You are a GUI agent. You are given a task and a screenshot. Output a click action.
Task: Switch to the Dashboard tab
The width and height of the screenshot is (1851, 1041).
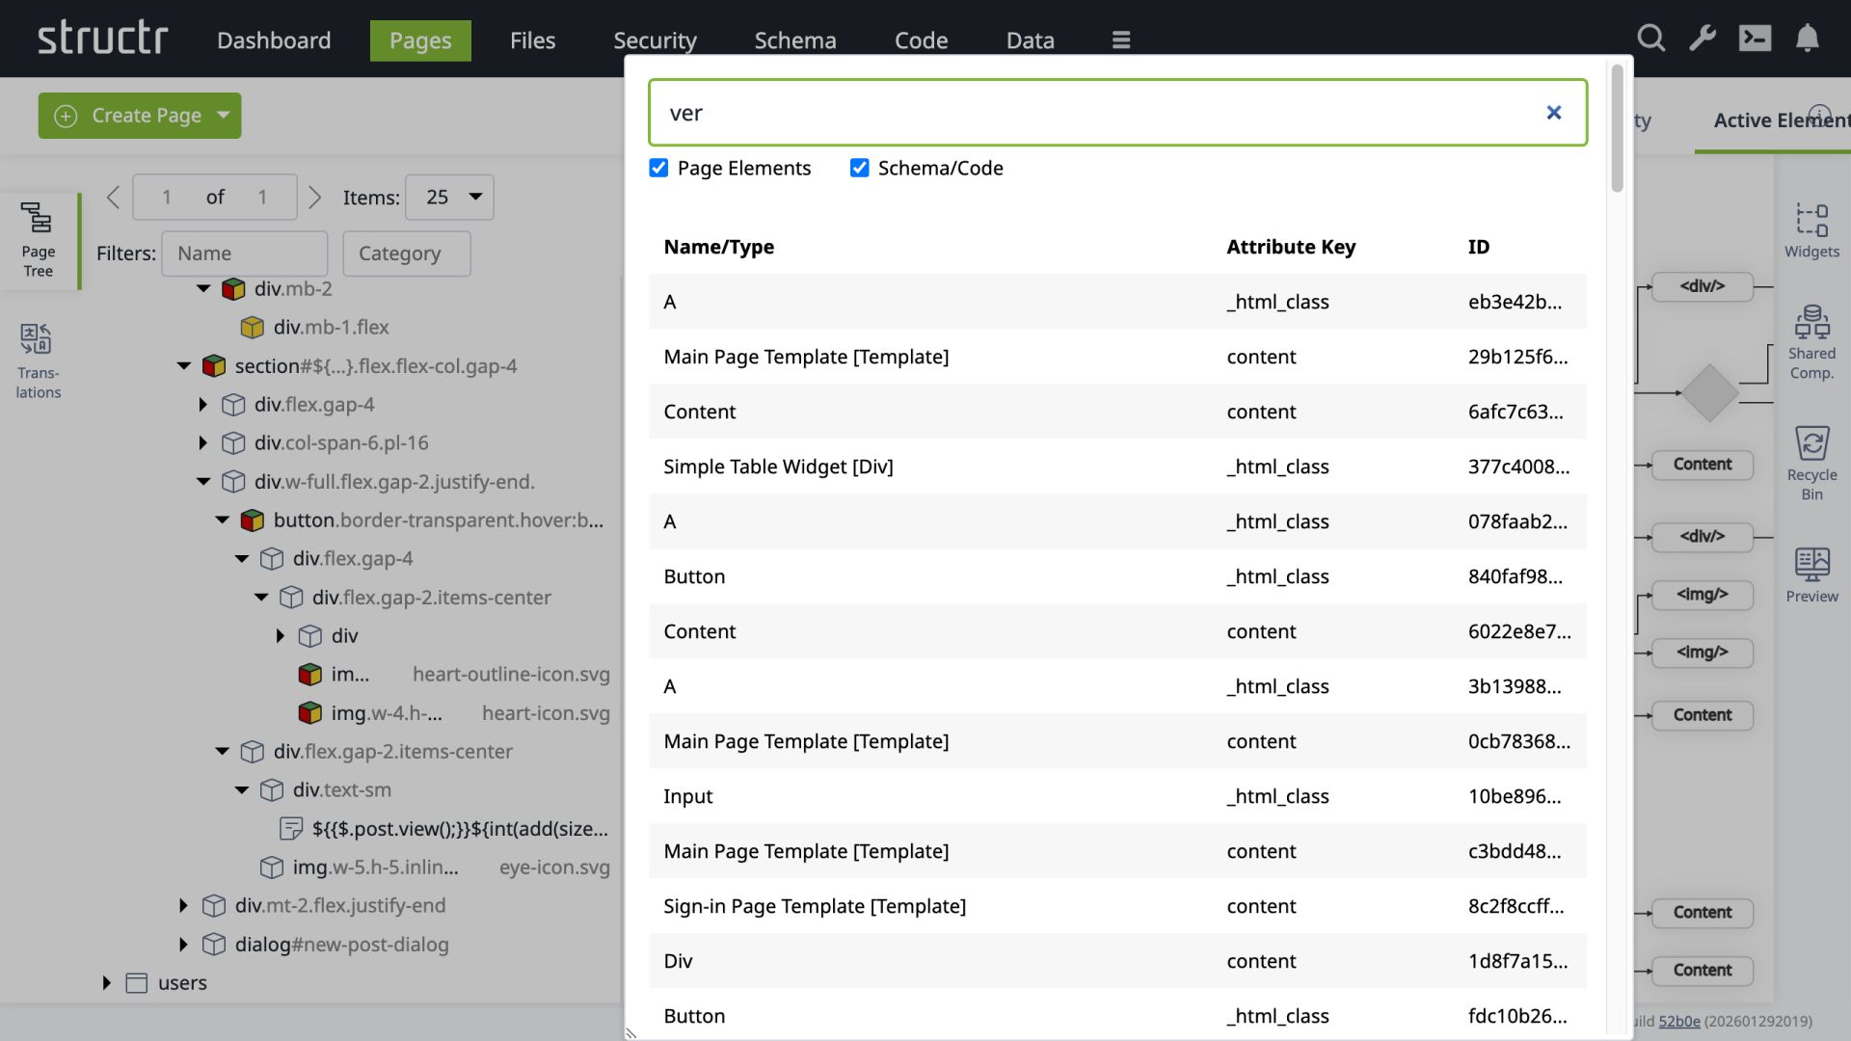(274, 40)
